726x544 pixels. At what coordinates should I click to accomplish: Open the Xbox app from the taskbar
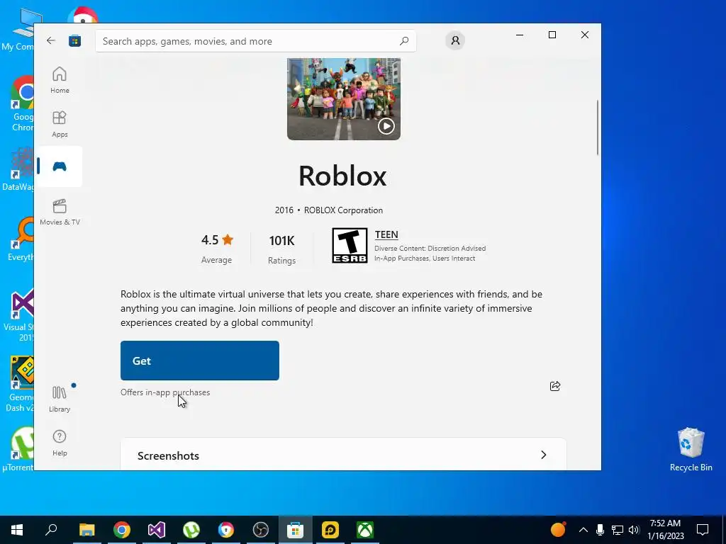coord(365,530)
